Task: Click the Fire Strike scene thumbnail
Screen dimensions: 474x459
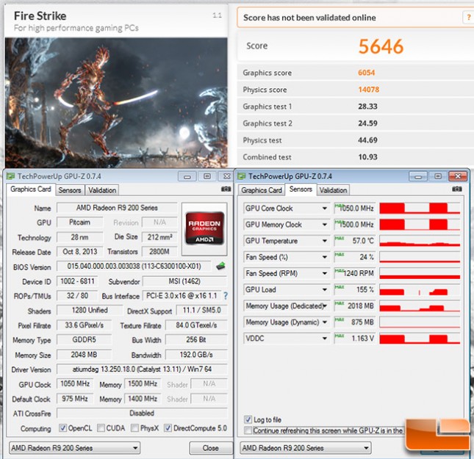Action: click(x=116, y=102)
